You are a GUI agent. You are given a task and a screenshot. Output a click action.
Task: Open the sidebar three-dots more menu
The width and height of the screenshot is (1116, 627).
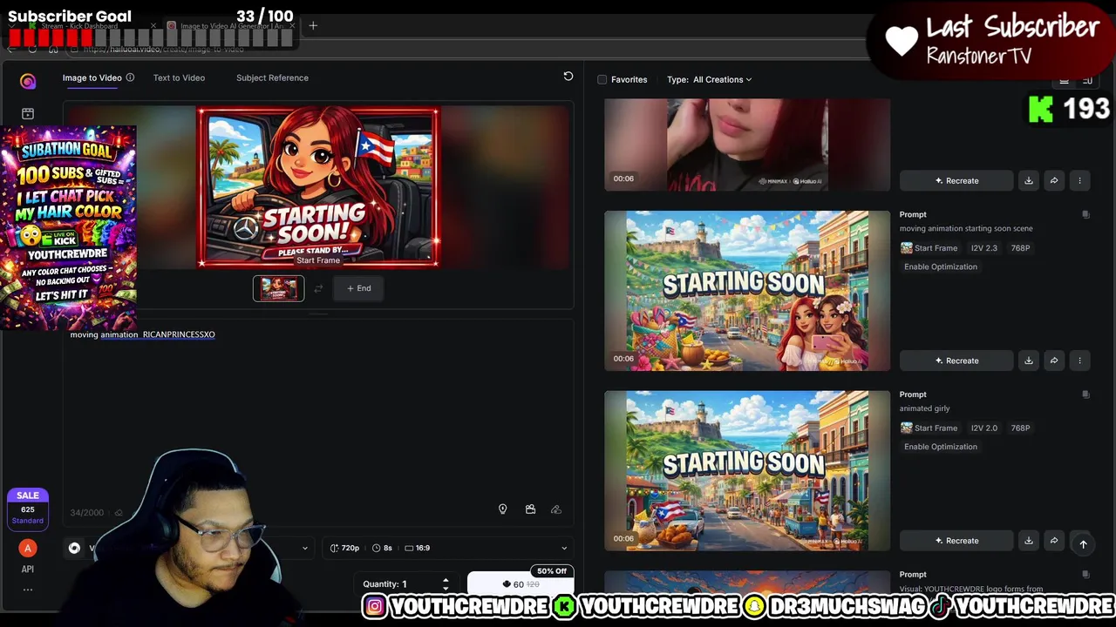[28, 590]
